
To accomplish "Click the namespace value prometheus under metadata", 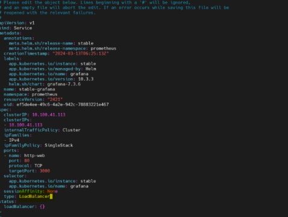I will [45, 94].
